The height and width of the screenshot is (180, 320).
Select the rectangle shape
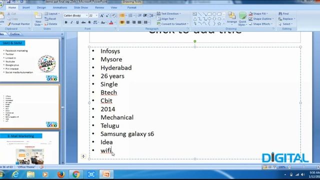(209, 14)
